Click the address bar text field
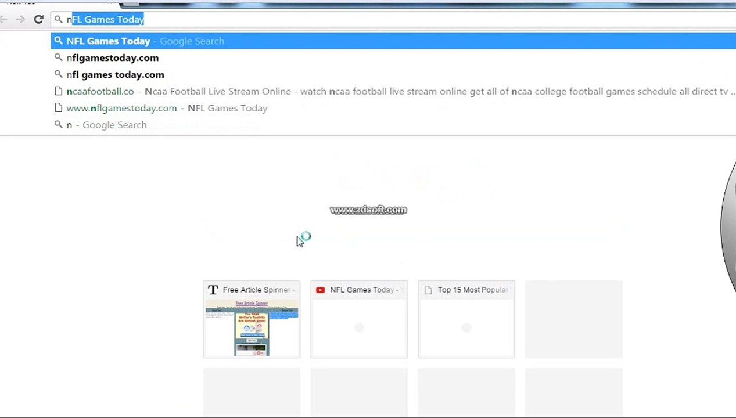The height and width of the screenshot is (418, 736). coord(393,19)
